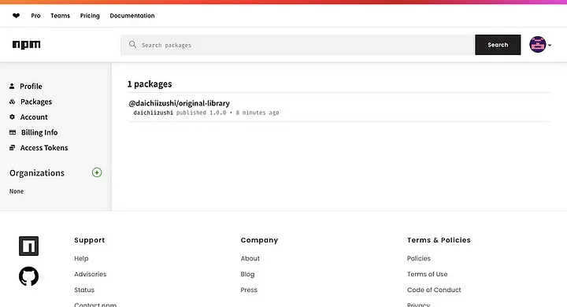The height and width of the screenshot is (307, 567).
Task: Click the GitHub octocat footer icon
Action: coord(28,276)
